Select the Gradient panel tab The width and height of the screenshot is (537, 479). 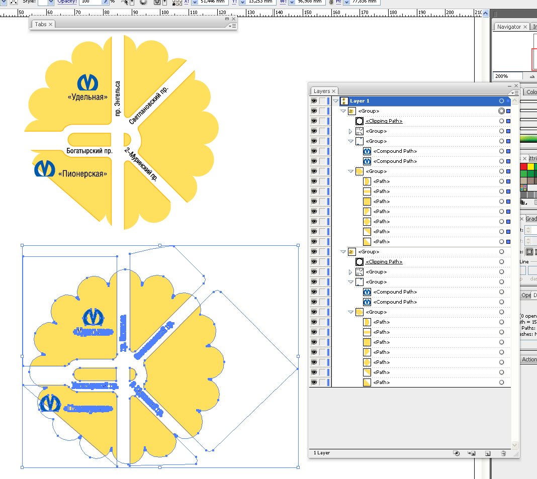tap(531, 219)
